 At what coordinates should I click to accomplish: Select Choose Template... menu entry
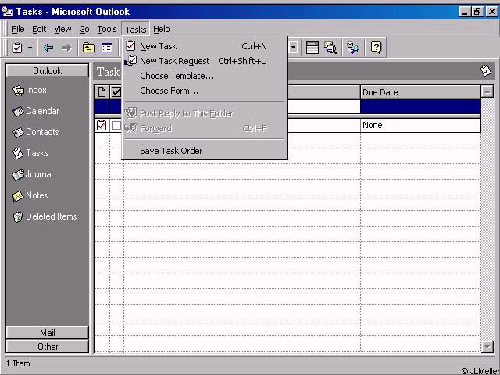coord(205,77)
